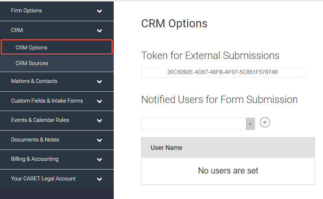Open the Firm Options menu section
This screenshot has height=199, width=323.
pyautogui.click(x=57, y=11)
